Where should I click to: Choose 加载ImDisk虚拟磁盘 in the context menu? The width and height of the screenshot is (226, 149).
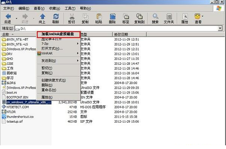click(x=59, y=34)
